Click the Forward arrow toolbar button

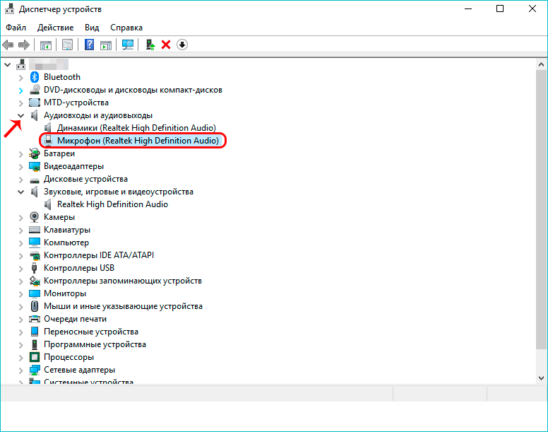pos(24,45)
